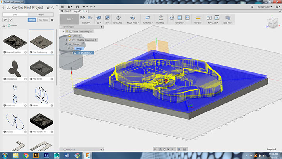
Task: Click the Cutting tool icon
Action: [x=161, y=17]
